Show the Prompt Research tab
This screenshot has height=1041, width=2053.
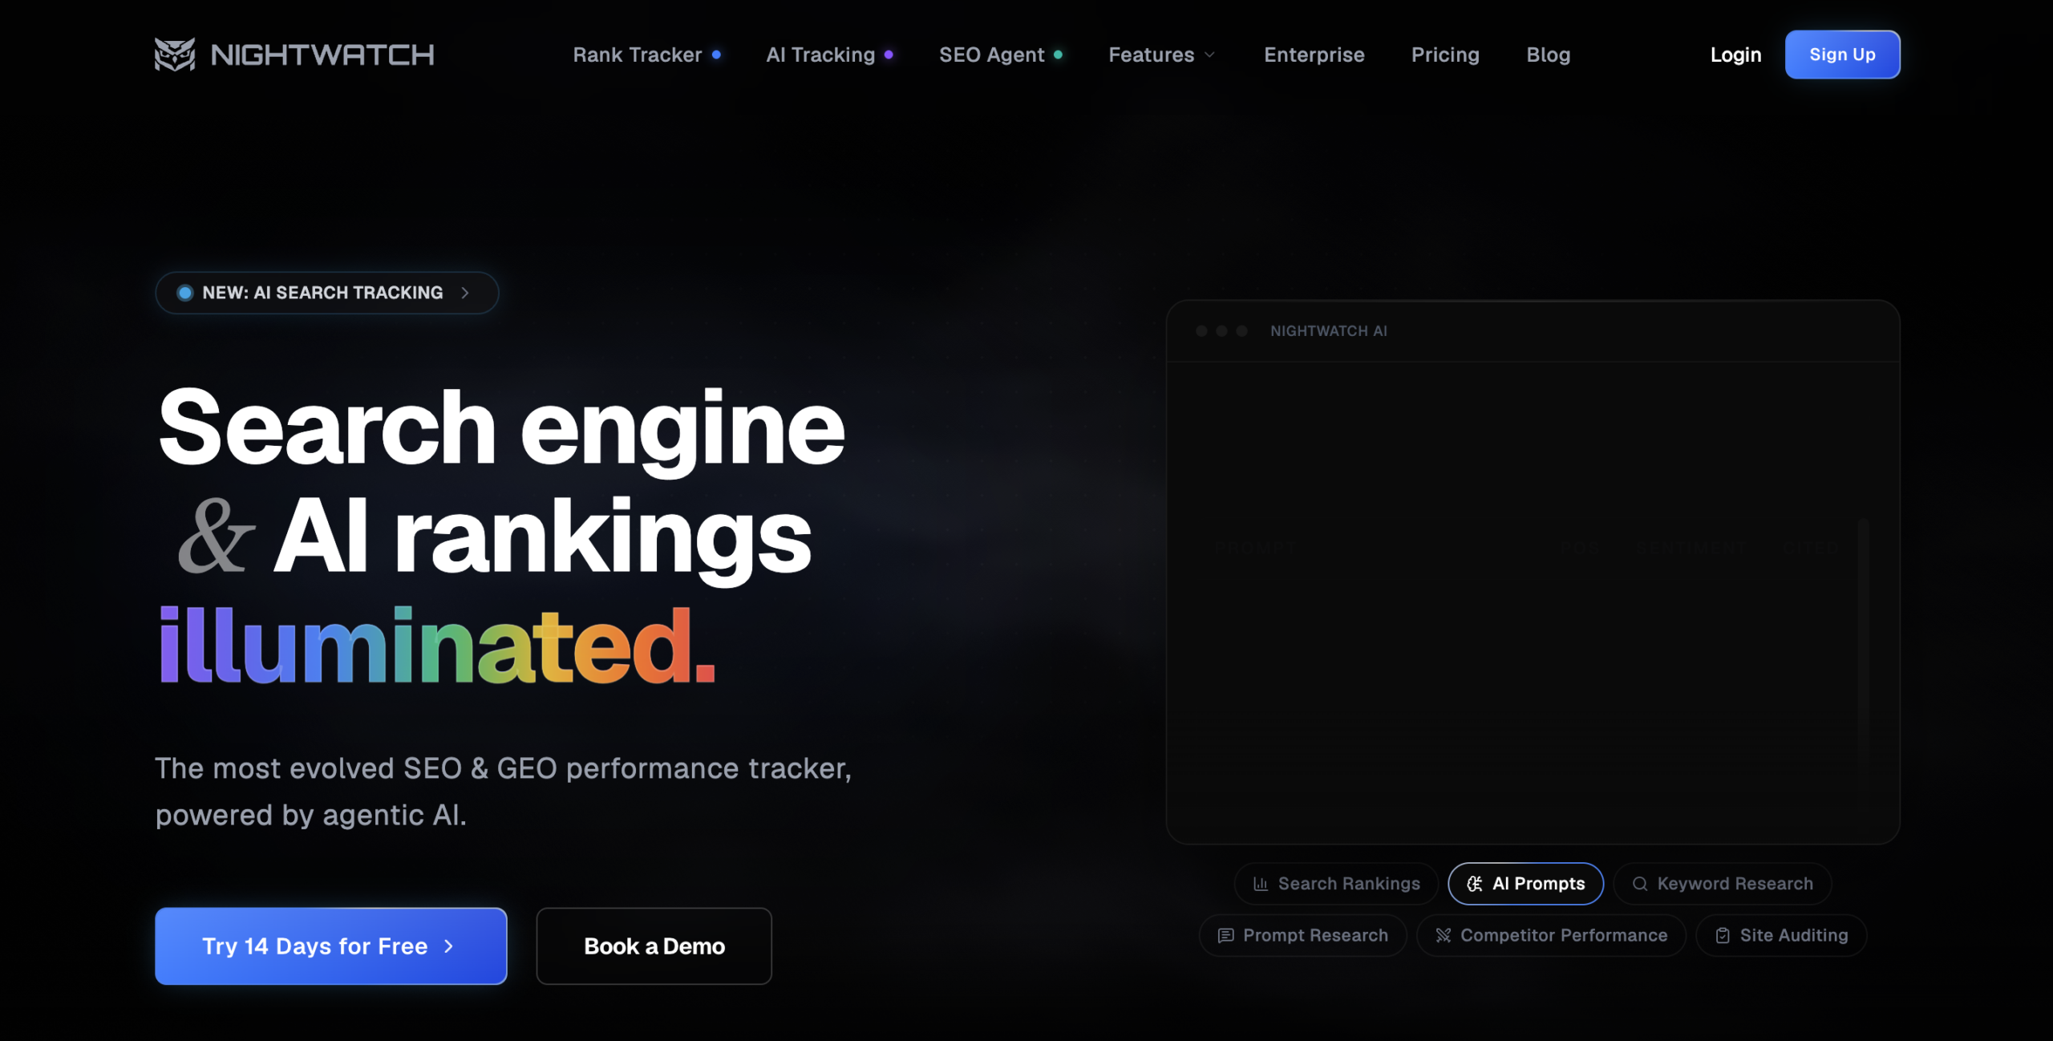coord(1303,935)
